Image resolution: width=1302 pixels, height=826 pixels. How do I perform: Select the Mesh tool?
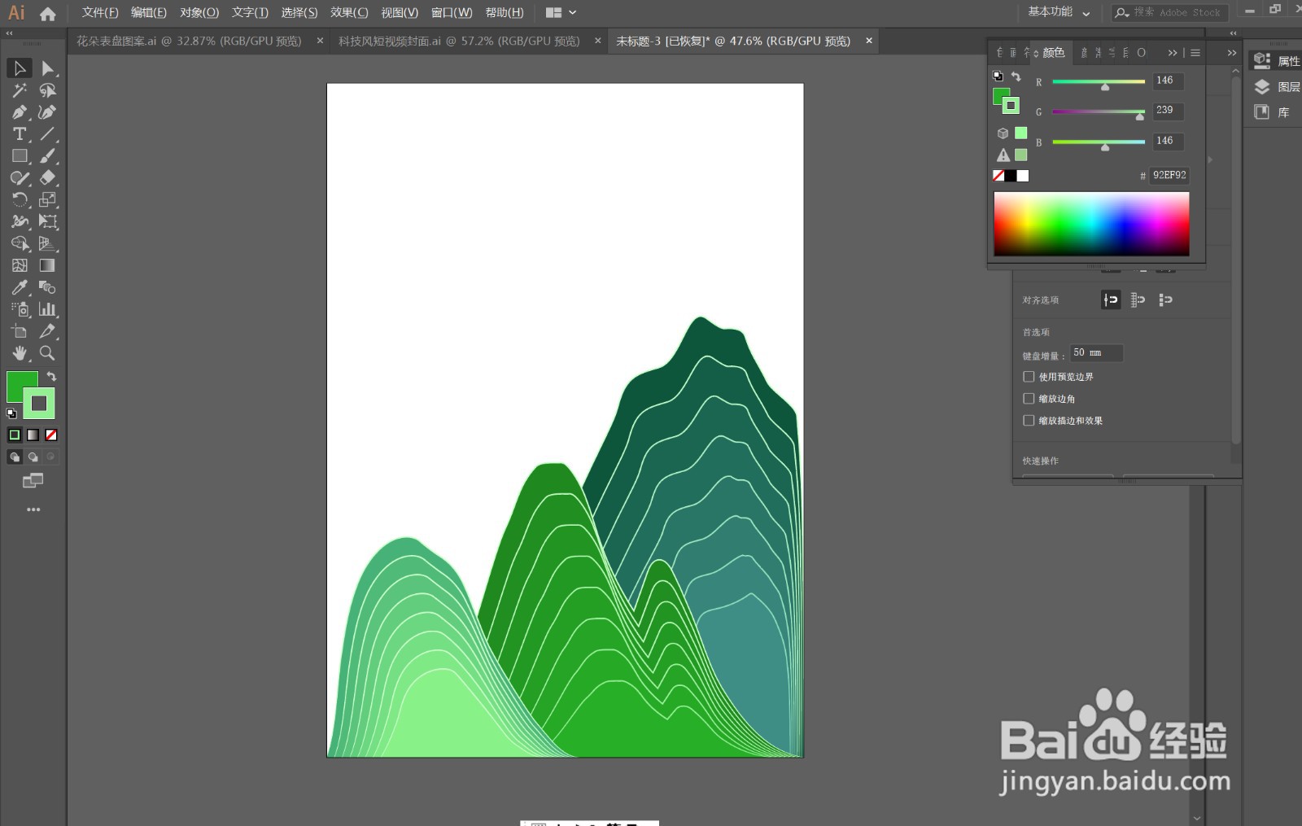point(20,265)
